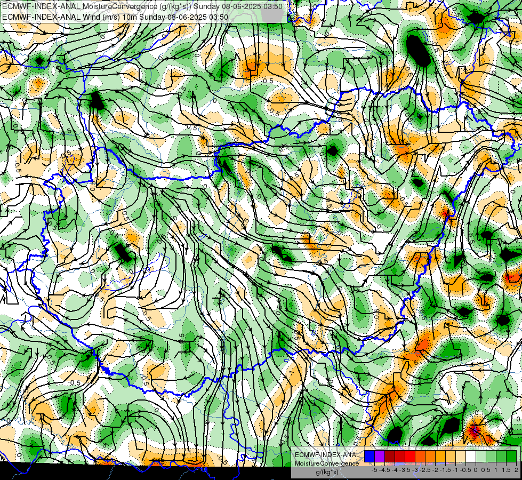Pick the legend swatch between -3 and -2.5
Viewport: 522px width, 480px height.
coord(420,456)
